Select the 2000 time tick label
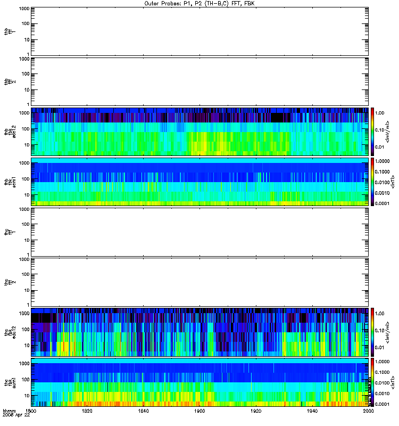Screen dimensions: 399x426 pyautogui.click(x=368, y=411)
